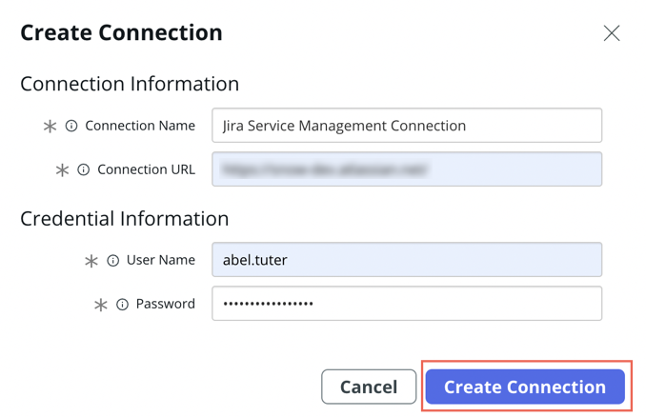Select the User Name field
This screenshot has height=417, width=646.
click(x=407, y=260)
